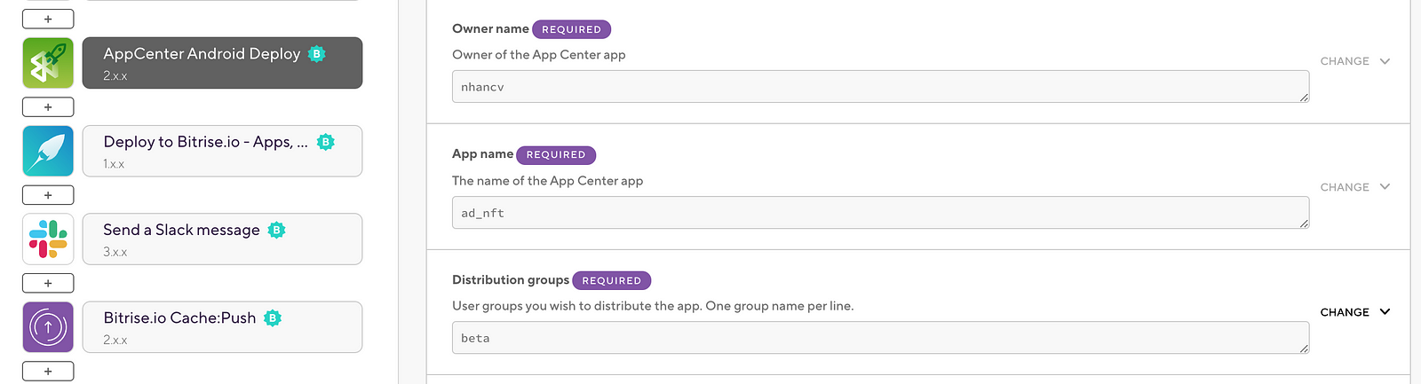Expand the App name chevron

pyautogui.click(x=1385, y=187)
